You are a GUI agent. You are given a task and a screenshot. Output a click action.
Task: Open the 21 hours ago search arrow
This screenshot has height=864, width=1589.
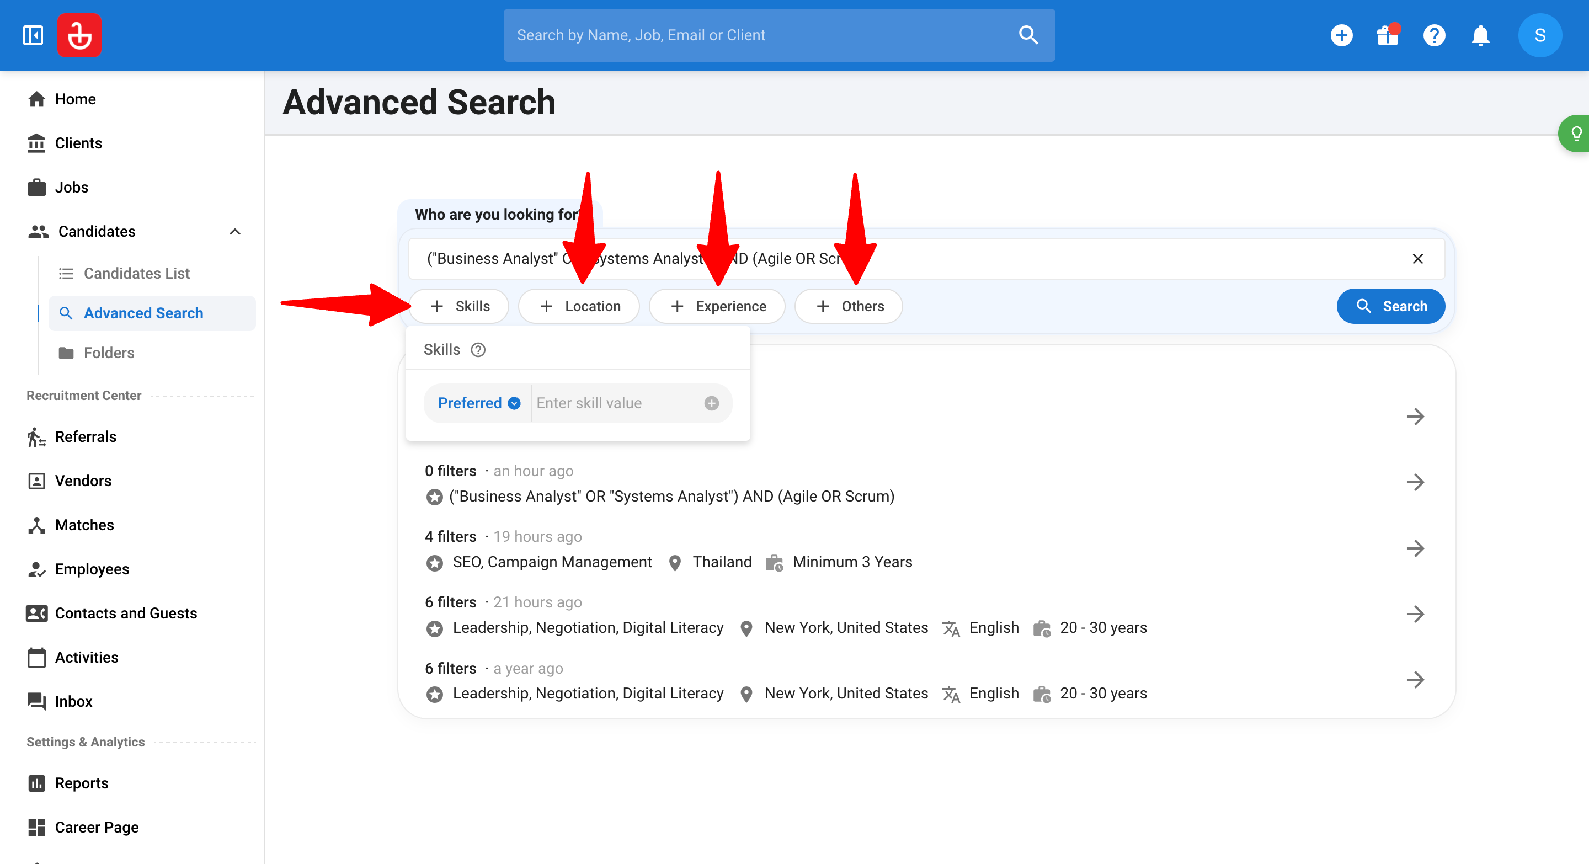point(1415,613)
